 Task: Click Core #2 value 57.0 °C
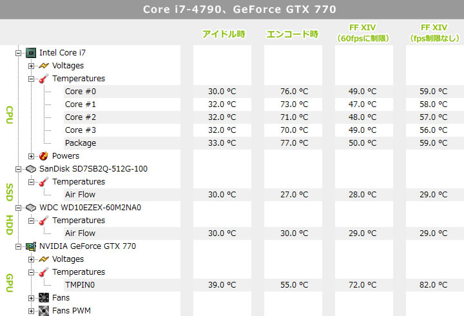click(433, 117)
